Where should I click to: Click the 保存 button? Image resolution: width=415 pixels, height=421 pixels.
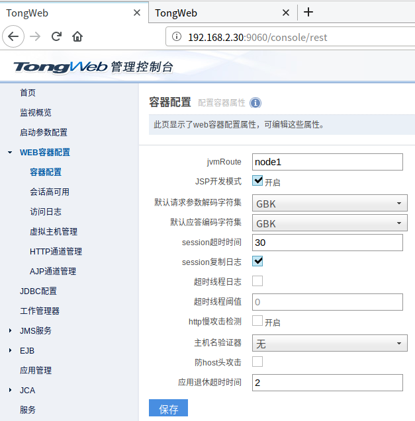point(168,408)
